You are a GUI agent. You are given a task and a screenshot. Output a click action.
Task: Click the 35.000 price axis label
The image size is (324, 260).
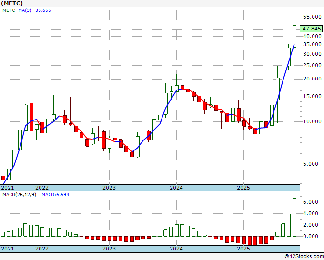coord(312,45)
